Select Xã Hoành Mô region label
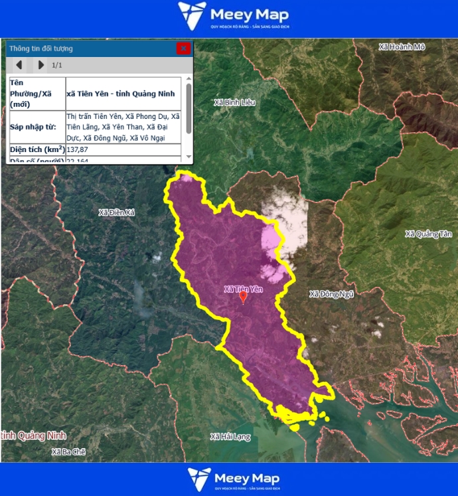The height and width of the screenshot is (496, 458). [401, 47]
